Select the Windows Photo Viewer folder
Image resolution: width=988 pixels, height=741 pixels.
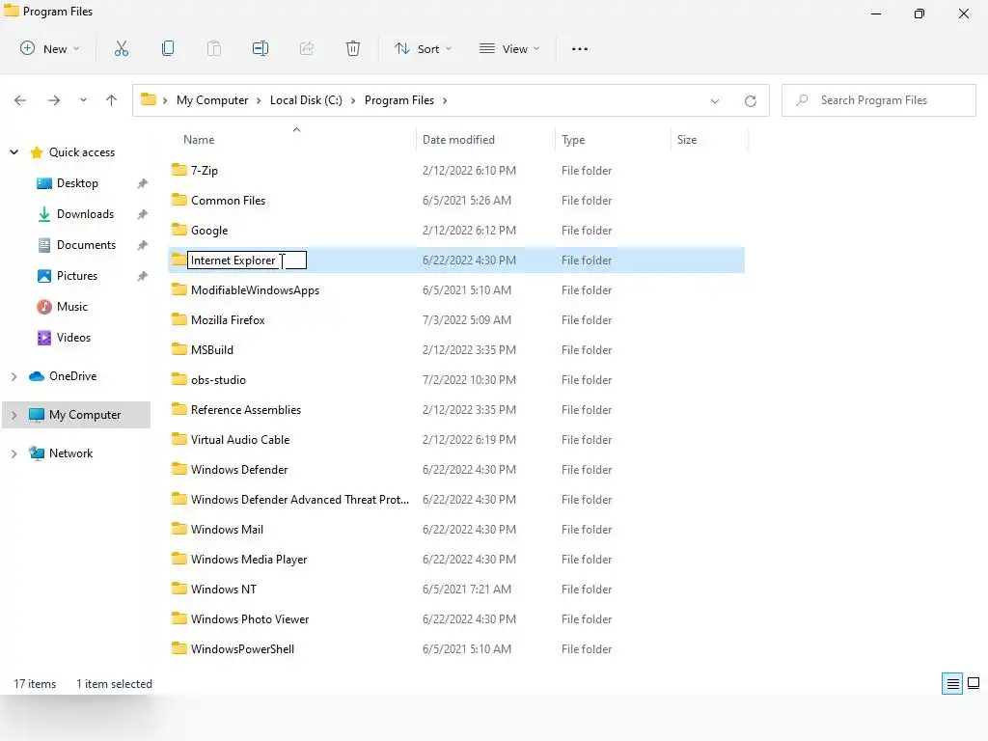tap(250, 618)
